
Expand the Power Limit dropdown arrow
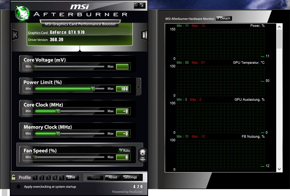pos(138,87)
